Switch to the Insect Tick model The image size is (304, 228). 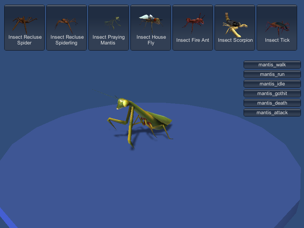(x=277, y=28)
